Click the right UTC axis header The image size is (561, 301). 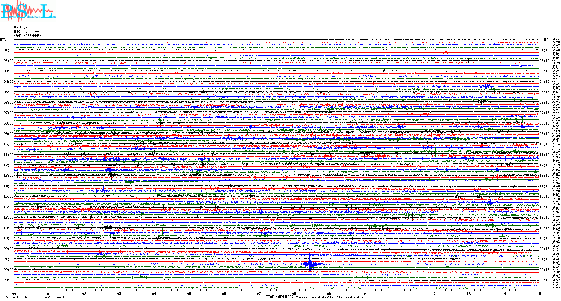click(x=545, y=40)
